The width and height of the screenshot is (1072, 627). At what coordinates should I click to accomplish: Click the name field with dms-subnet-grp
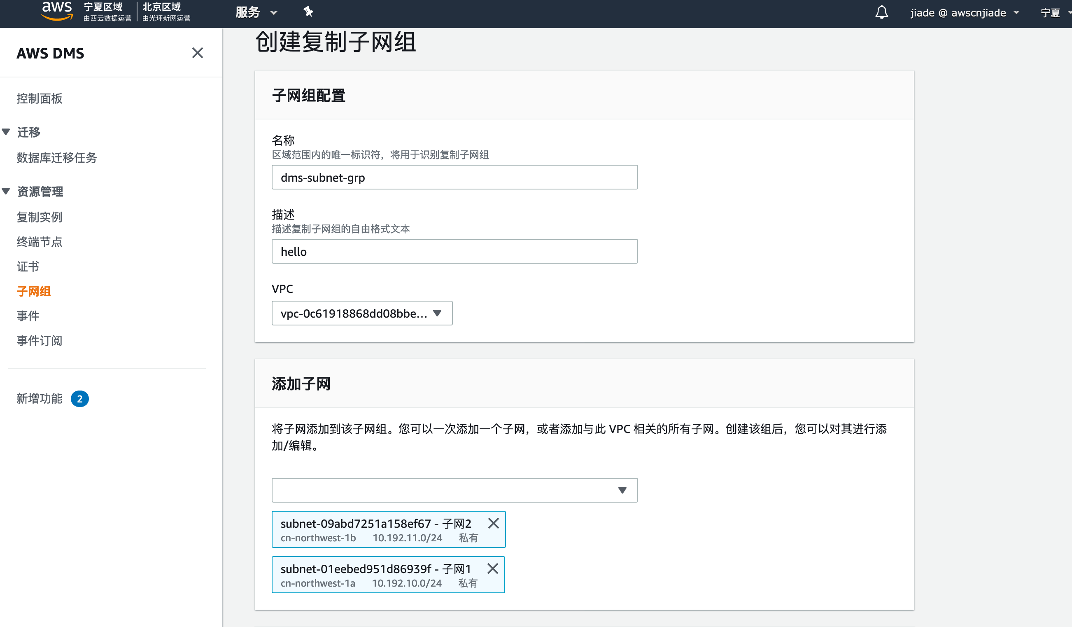[454, 177]
